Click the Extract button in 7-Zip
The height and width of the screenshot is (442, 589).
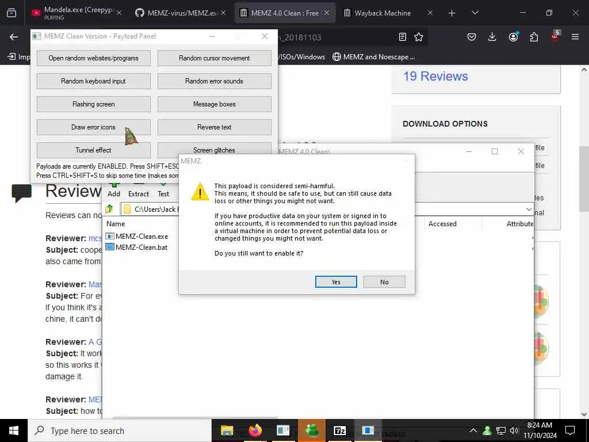coord(139,190)
